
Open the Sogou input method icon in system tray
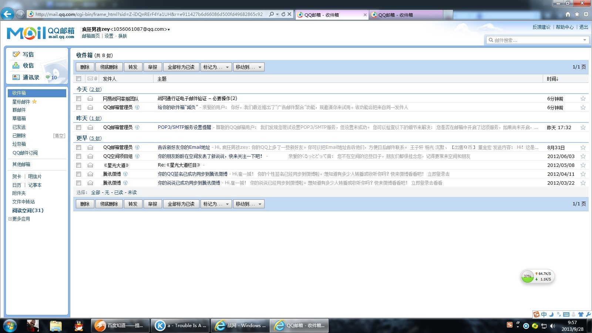[x=536, y=314]
